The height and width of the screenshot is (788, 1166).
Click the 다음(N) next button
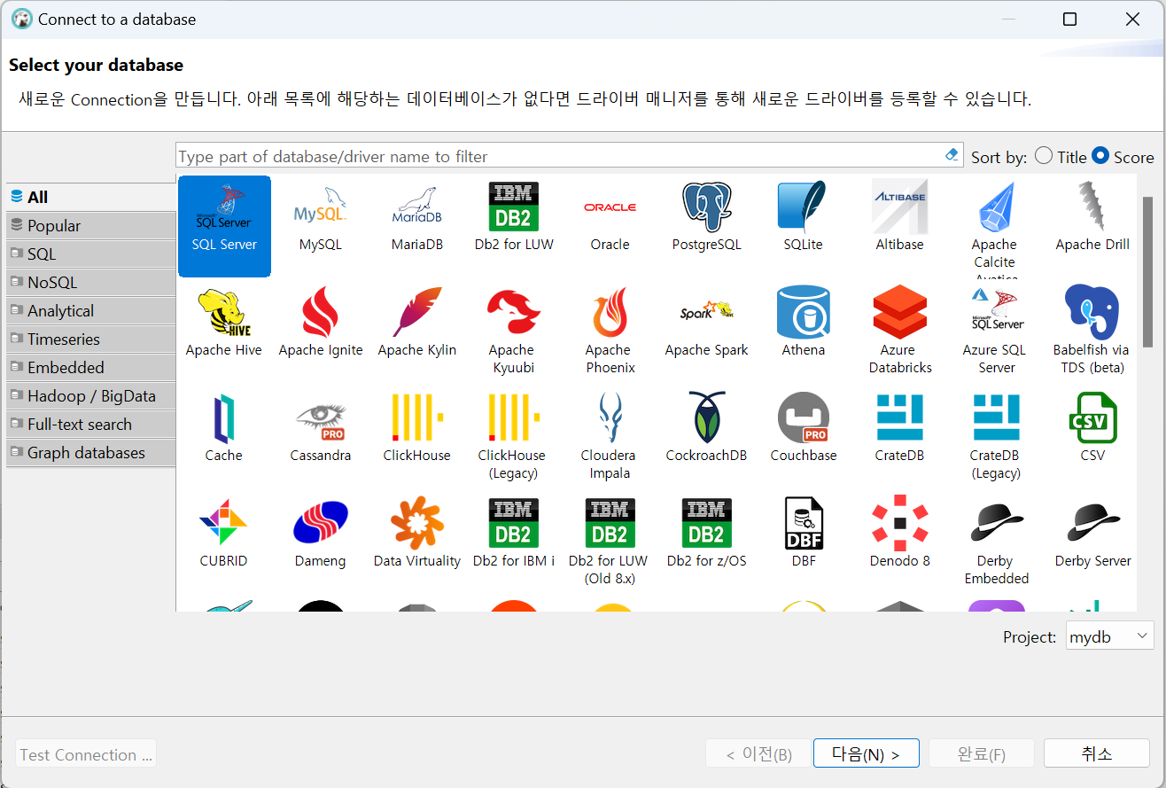(866, 754)
